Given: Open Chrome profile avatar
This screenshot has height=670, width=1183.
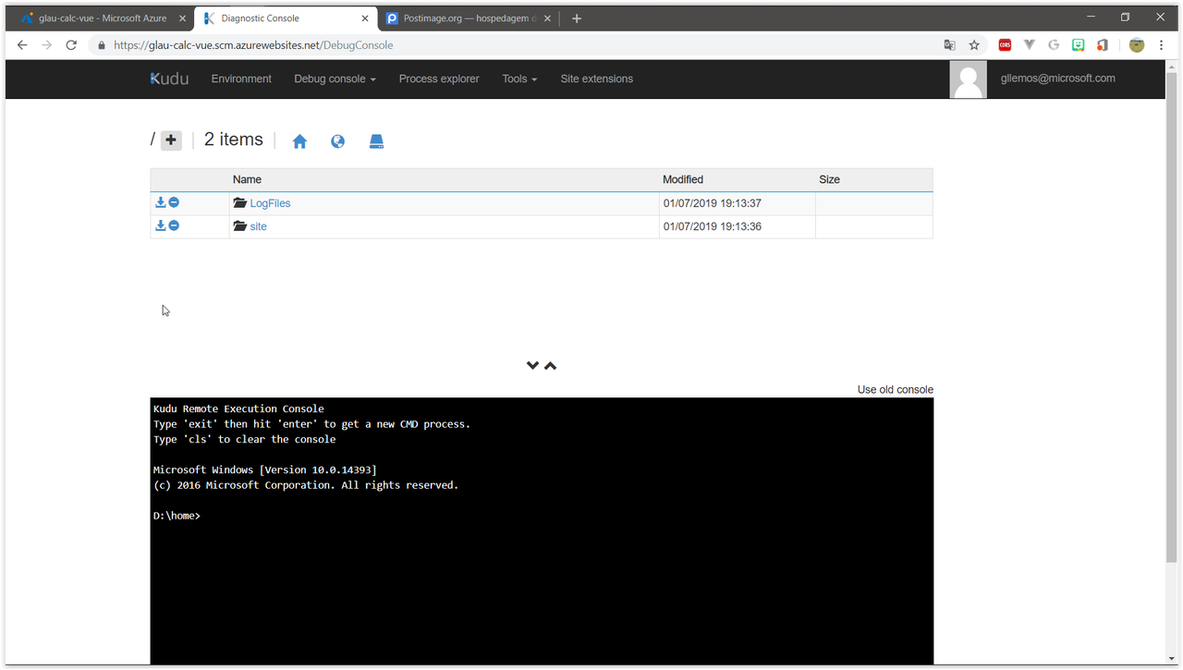Looking at the screenshot, I should 1137,45.
